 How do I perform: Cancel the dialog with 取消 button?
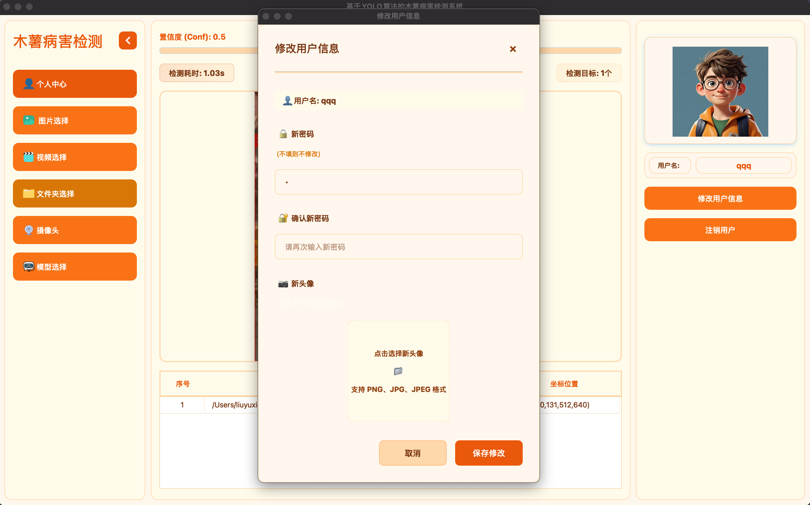point(412,453)
